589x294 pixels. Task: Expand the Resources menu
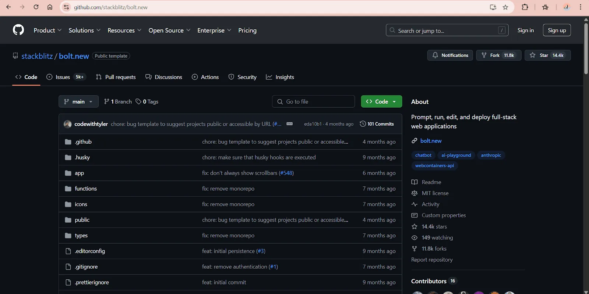(124, 31)
